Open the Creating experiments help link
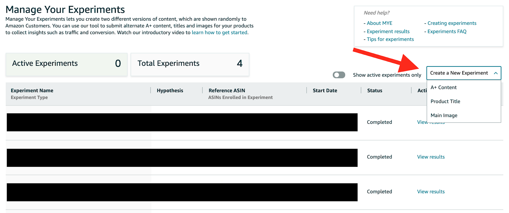 452,23
